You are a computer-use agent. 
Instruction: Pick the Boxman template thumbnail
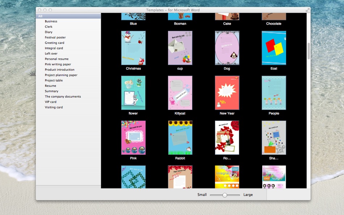tap(180, 16)
